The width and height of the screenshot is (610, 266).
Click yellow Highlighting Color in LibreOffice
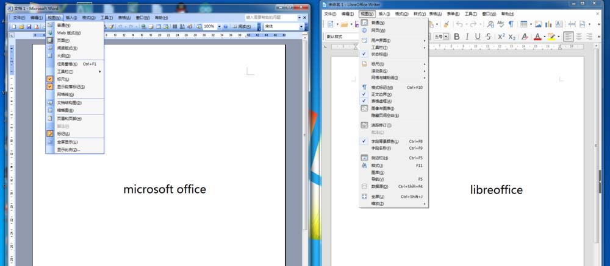[551, 37]
